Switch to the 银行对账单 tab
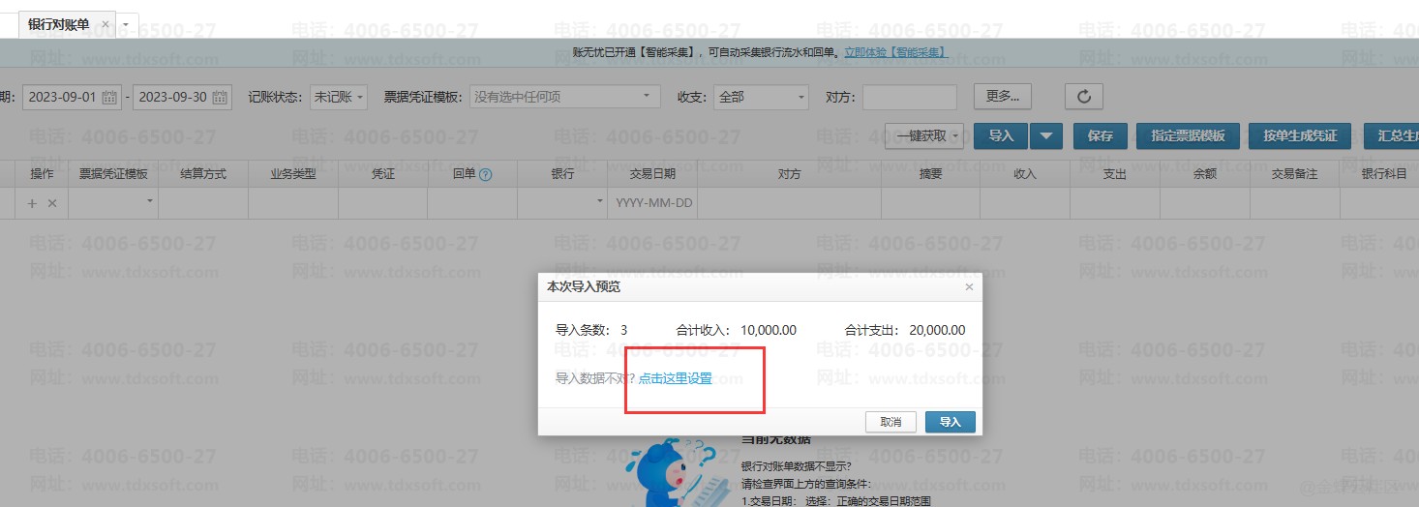1419x507 pixels. (58, 24)
